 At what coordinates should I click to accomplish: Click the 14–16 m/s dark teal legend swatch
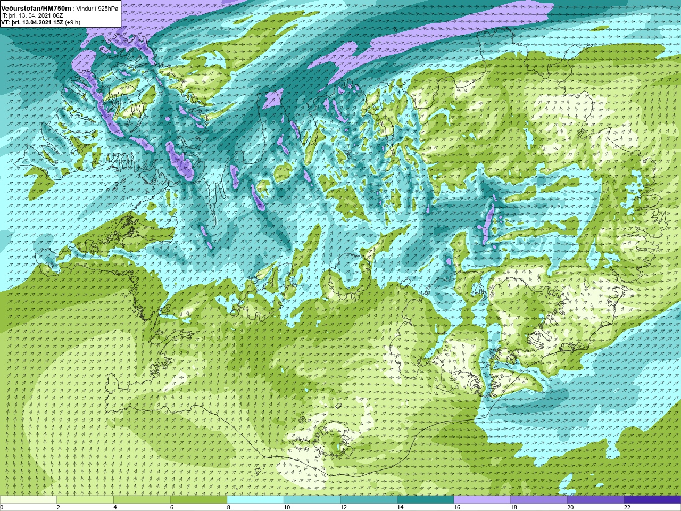[426, 499]
